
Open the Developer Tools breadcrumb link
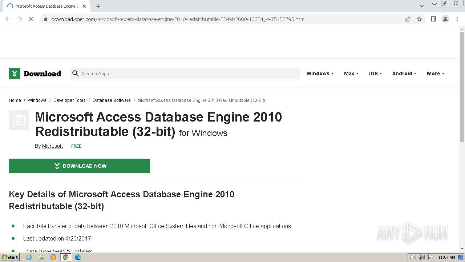pyautogui.click(x=69, y=100)
